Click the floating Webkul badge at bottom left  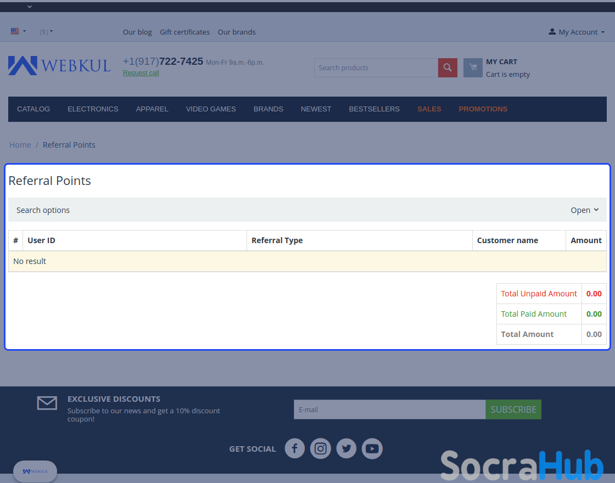(x=35, y=471)
